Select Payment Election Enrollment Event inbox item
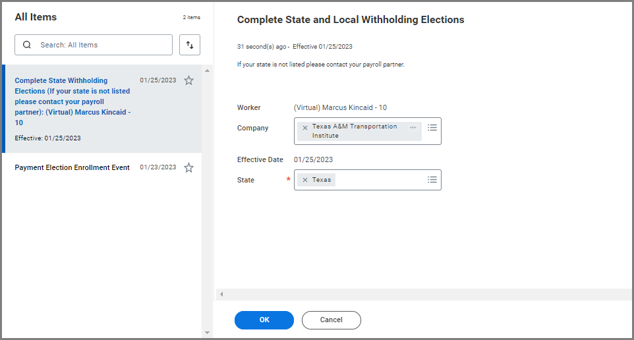 point(72,167)
